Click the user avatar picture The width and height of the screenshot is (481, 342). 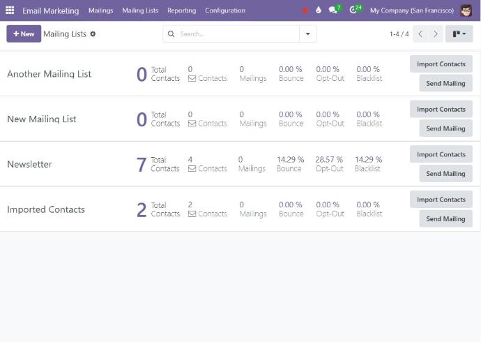[x=466, y=10]
